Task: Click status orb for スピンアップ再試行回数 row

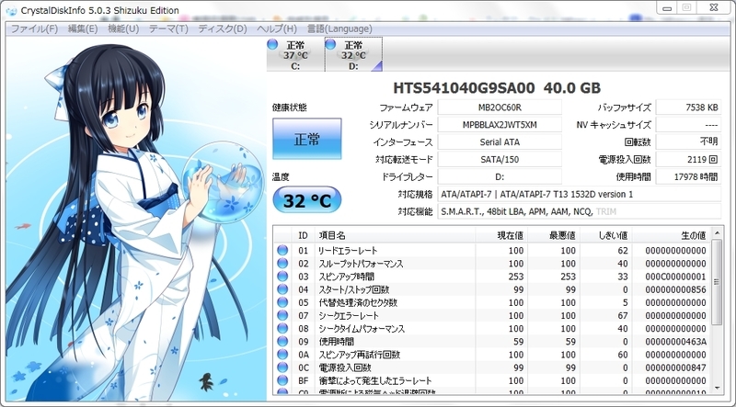Action: (x=282, y=355)
